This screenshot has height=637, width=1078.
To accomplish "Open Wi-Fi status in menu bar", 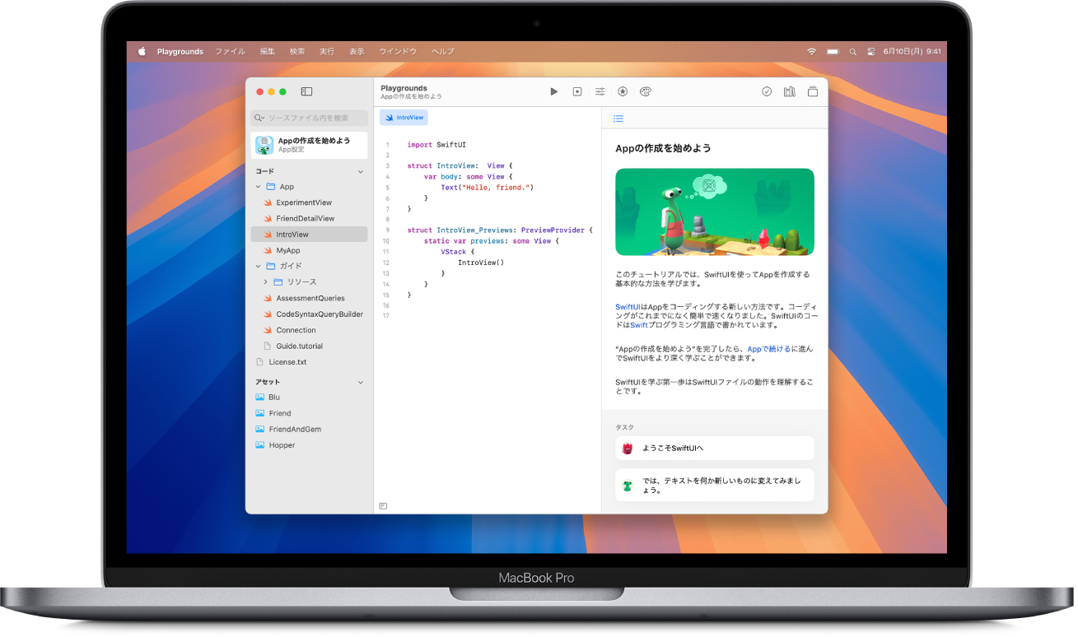I will (812, 51).
